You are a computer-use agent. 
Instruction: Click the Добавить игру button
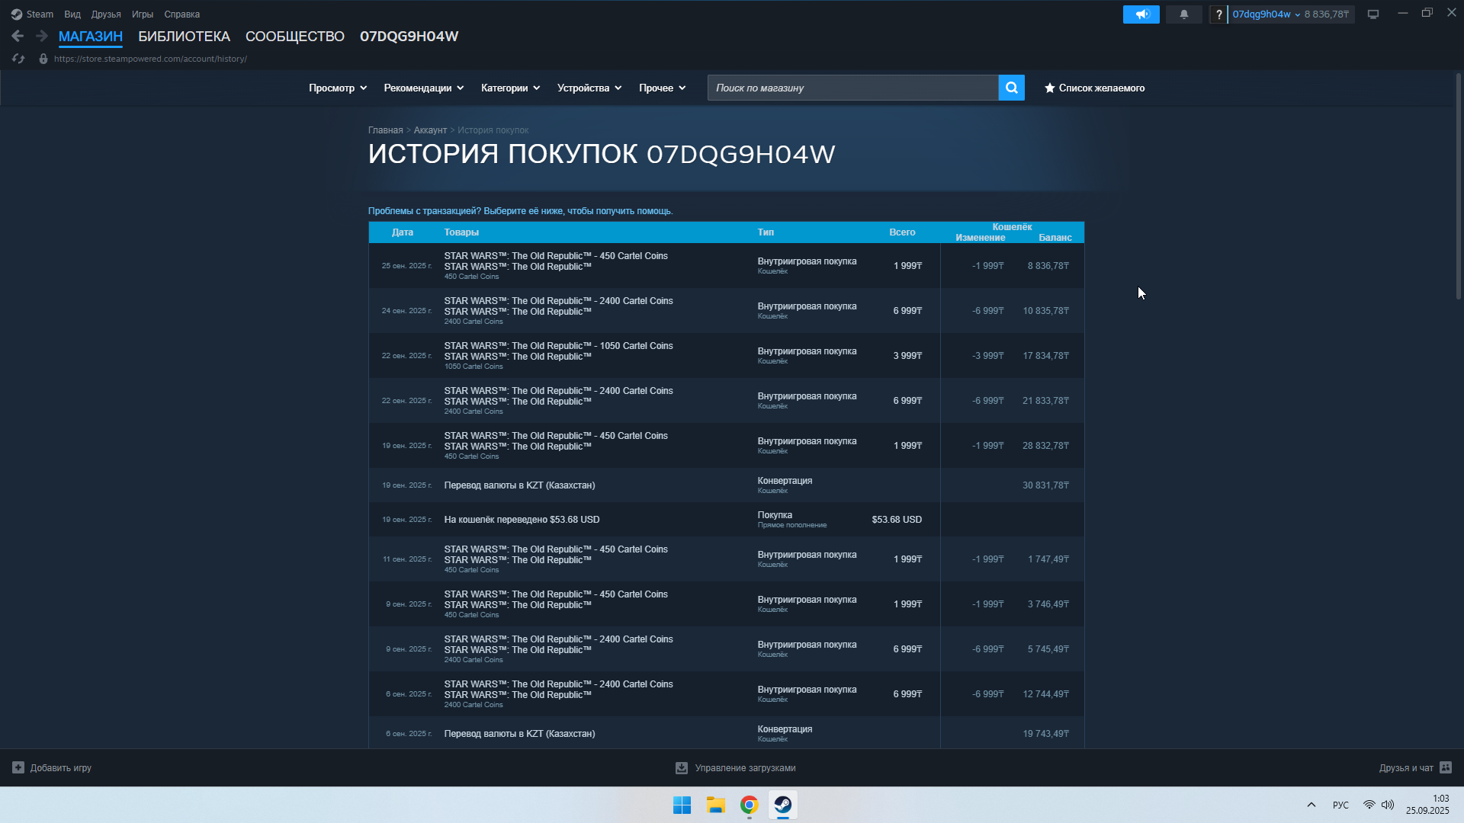[x=52, y=767]
